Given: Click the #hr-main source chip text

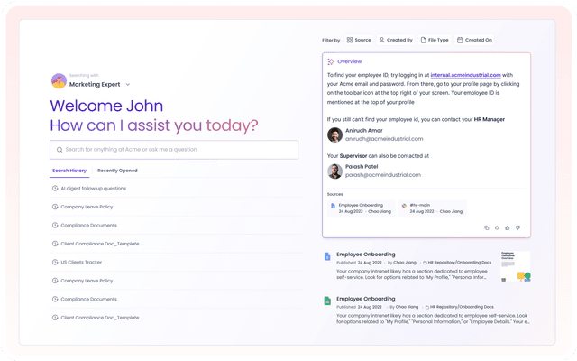Looking at the screenshot, I should point(420,205).
